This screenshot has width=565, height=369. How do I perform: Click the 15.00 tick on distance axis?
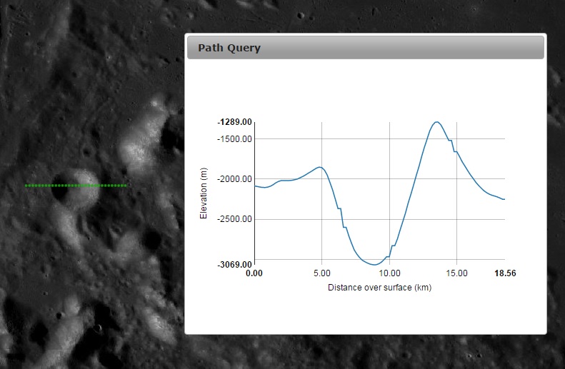pos(457,273)
